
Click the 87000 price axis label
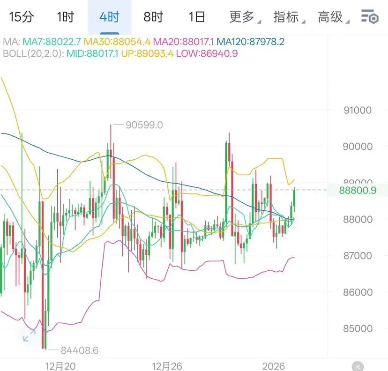358,256
